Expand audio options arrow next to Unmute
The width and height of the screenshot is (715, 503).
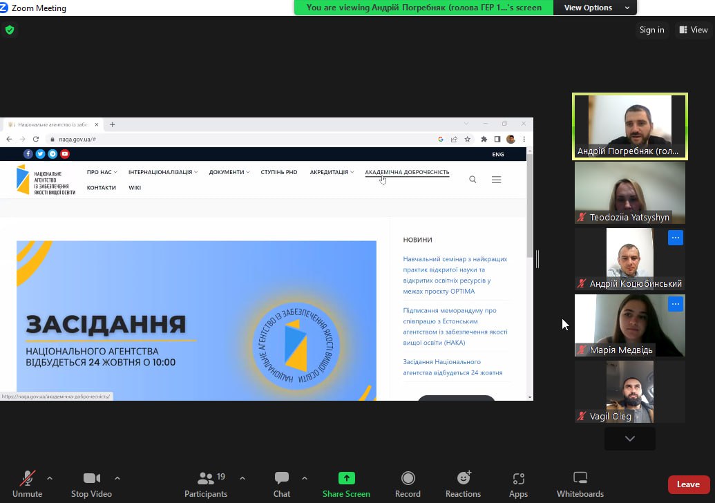pyautogui.click(x=49, y=477)
